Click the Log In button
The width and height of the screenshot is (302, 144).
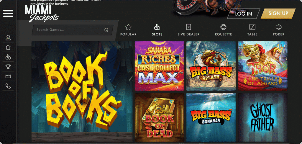[x=244, y=14]
